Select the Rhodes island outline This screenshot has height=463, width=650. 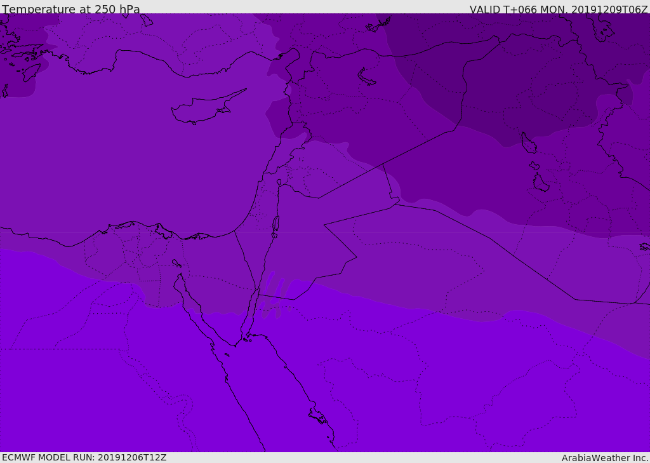pos(31,73)
